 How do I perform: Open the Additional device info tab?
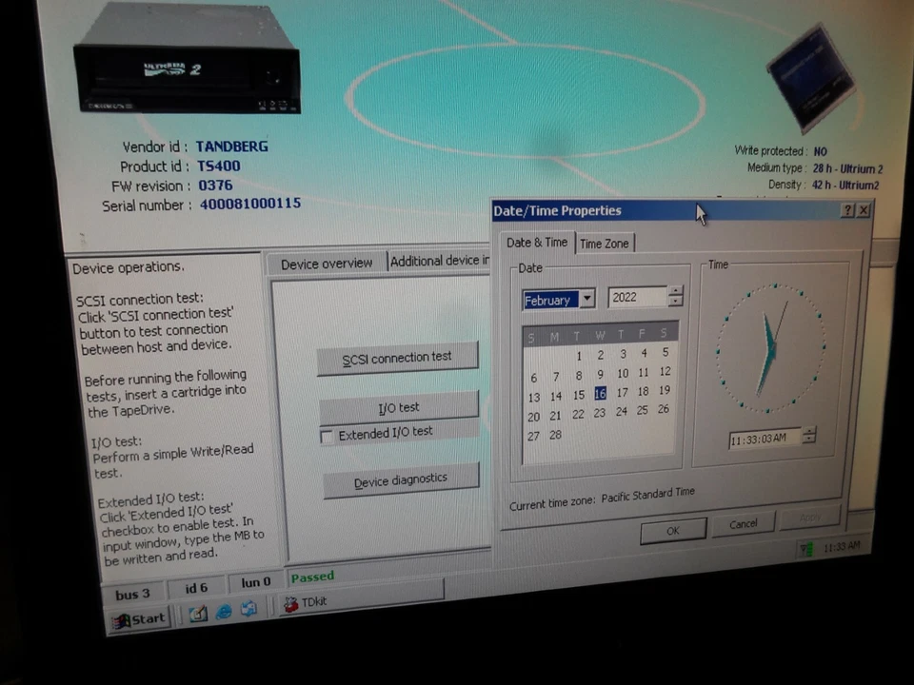440,260
